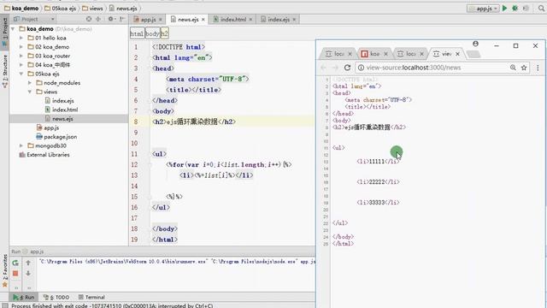Open the Terminal tool tab
The height and width of the screenshot is (308, 547).
point(91,297)
